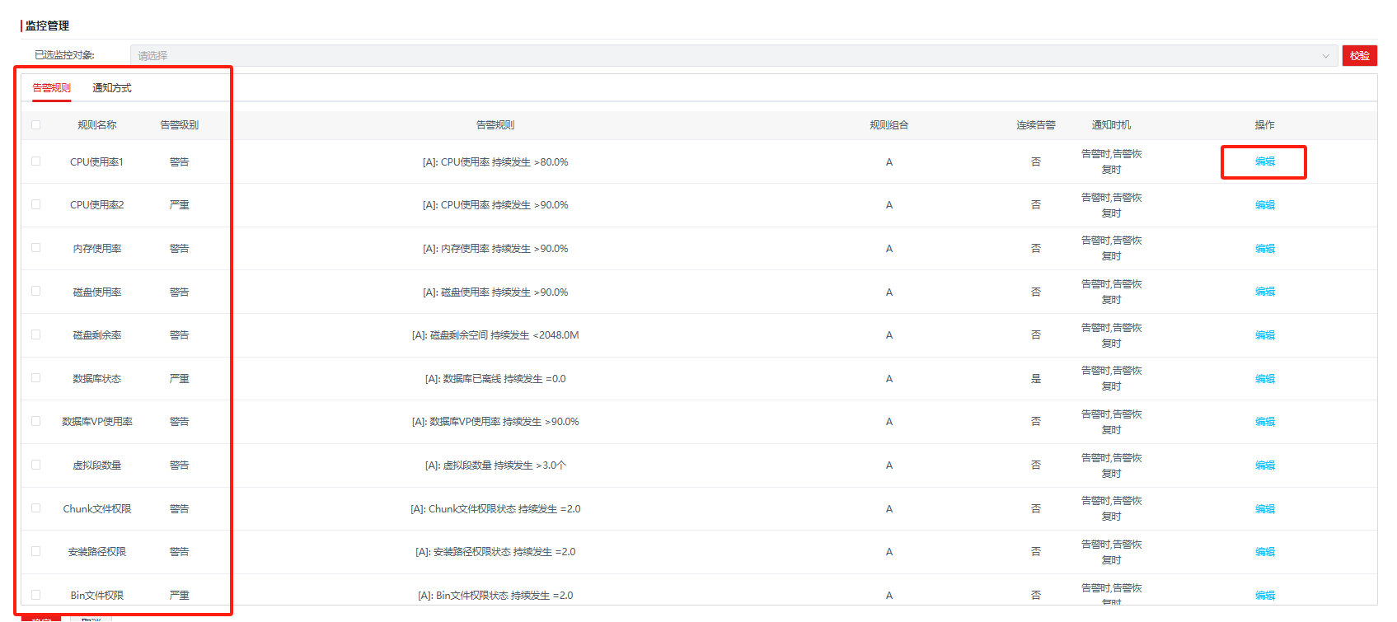This screenshot has height=622, width=1397.
Task: Tick the 虚拟段数量 row checkbox
Action: (x=35, y=465)
